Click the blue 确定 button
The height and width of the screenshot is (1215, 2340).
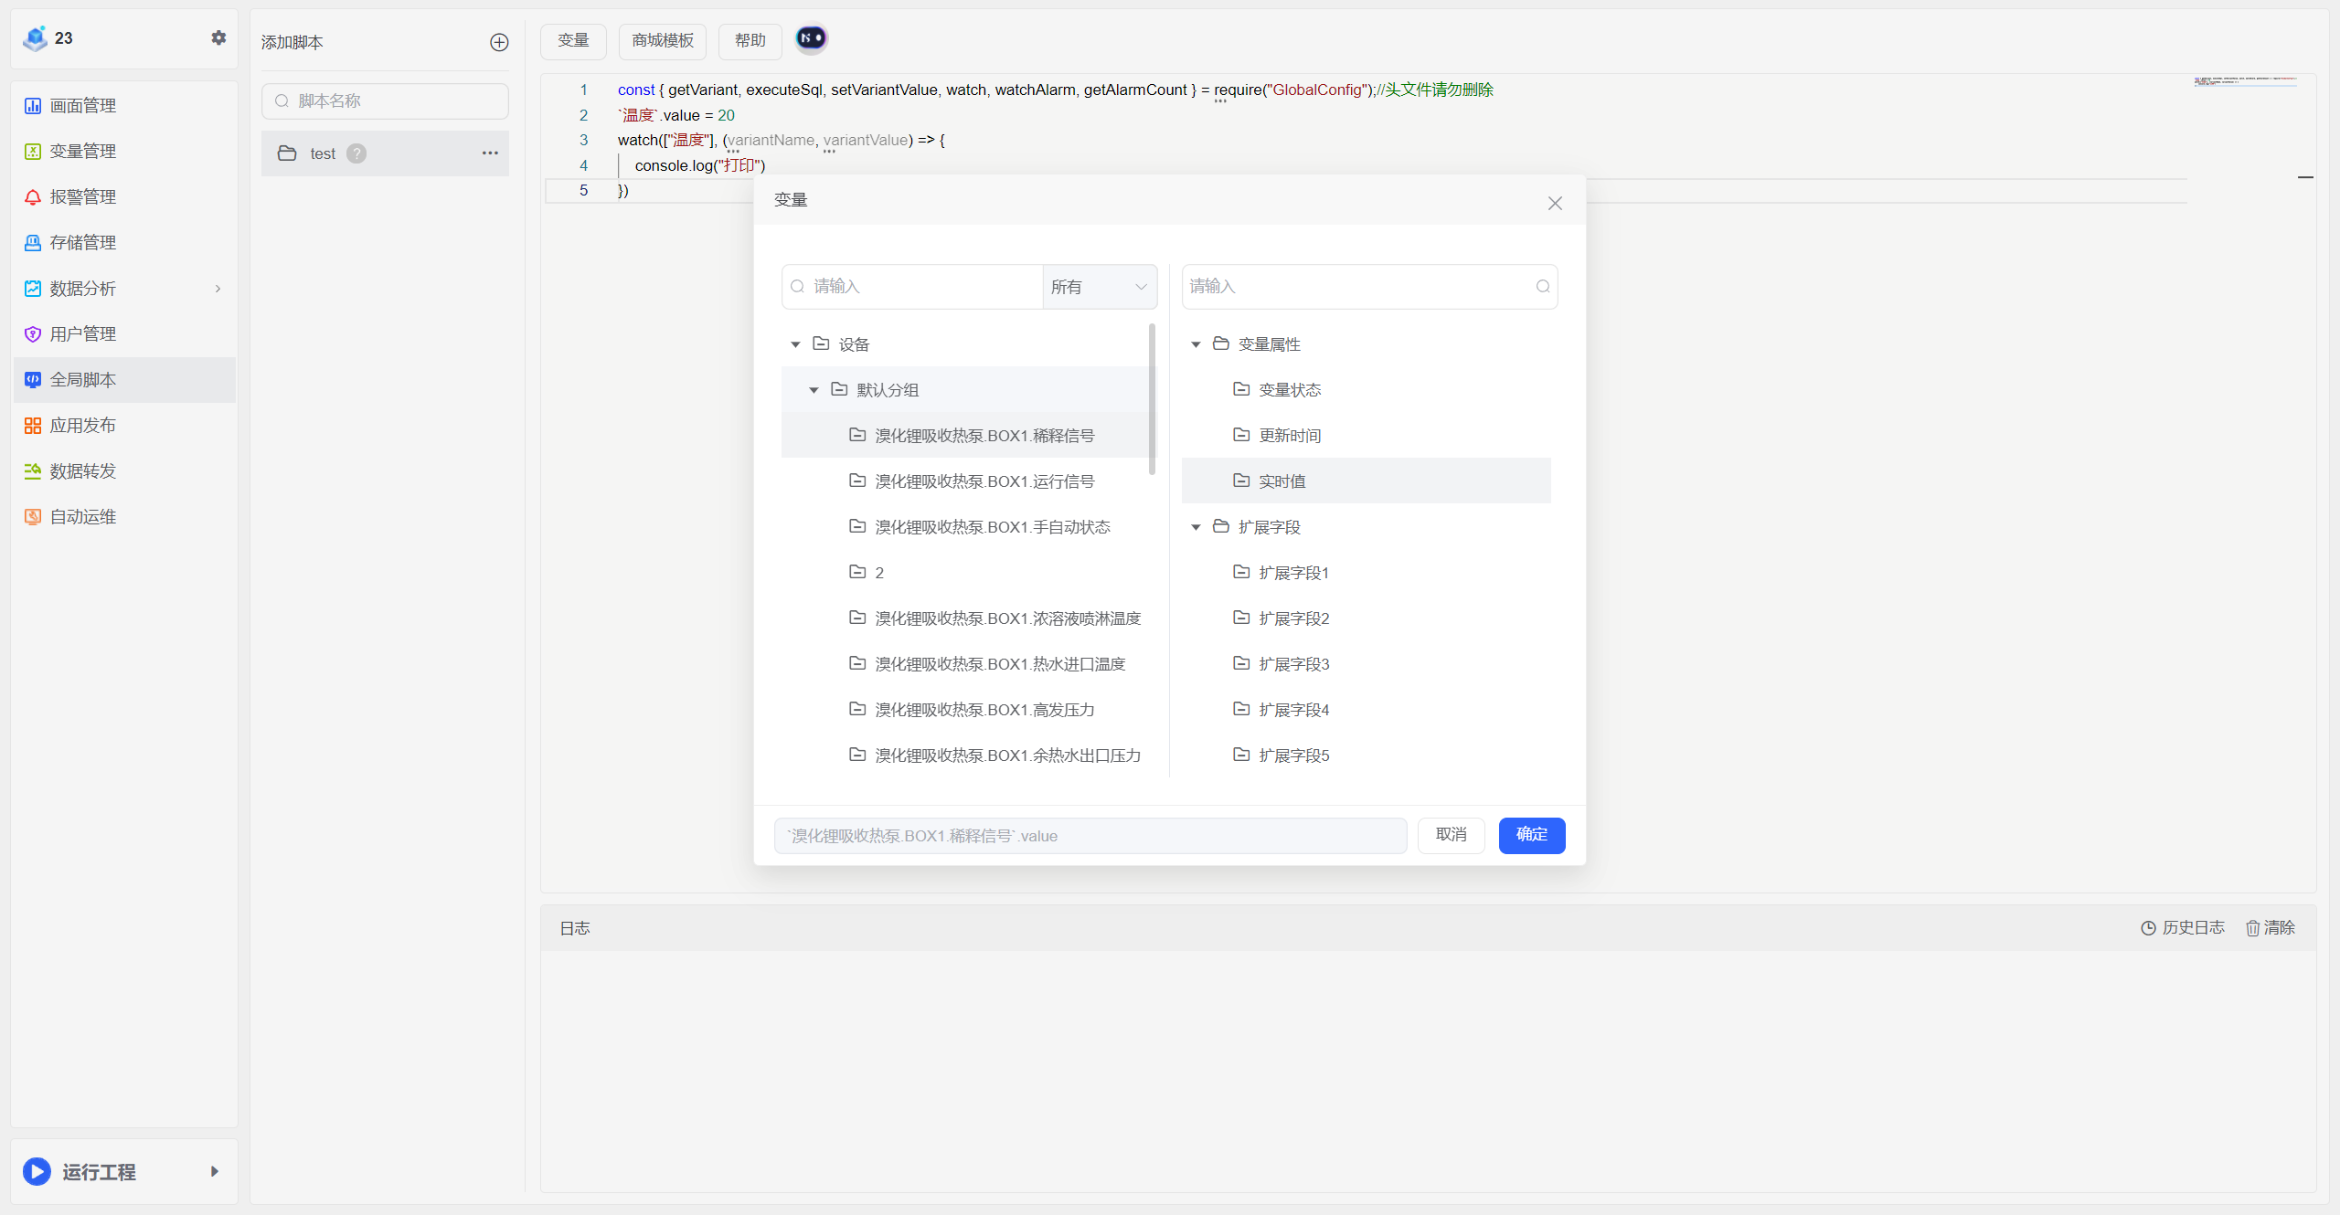pyautogui.click(x=1531, y=835)
